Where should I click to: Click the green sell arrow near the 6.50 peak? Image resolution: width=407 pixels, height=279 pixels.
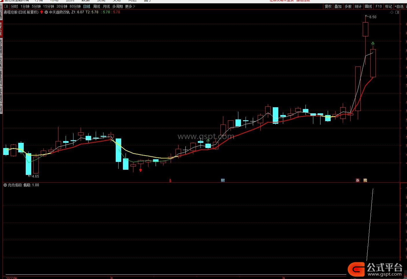click(x=373, y=44)
